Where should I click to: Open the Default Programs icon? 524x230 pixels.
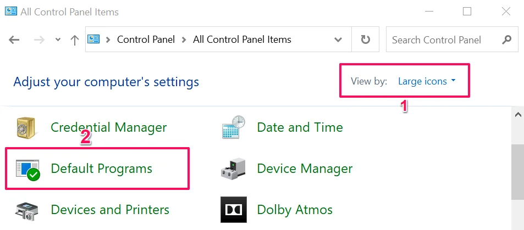(x=27, y=170)
